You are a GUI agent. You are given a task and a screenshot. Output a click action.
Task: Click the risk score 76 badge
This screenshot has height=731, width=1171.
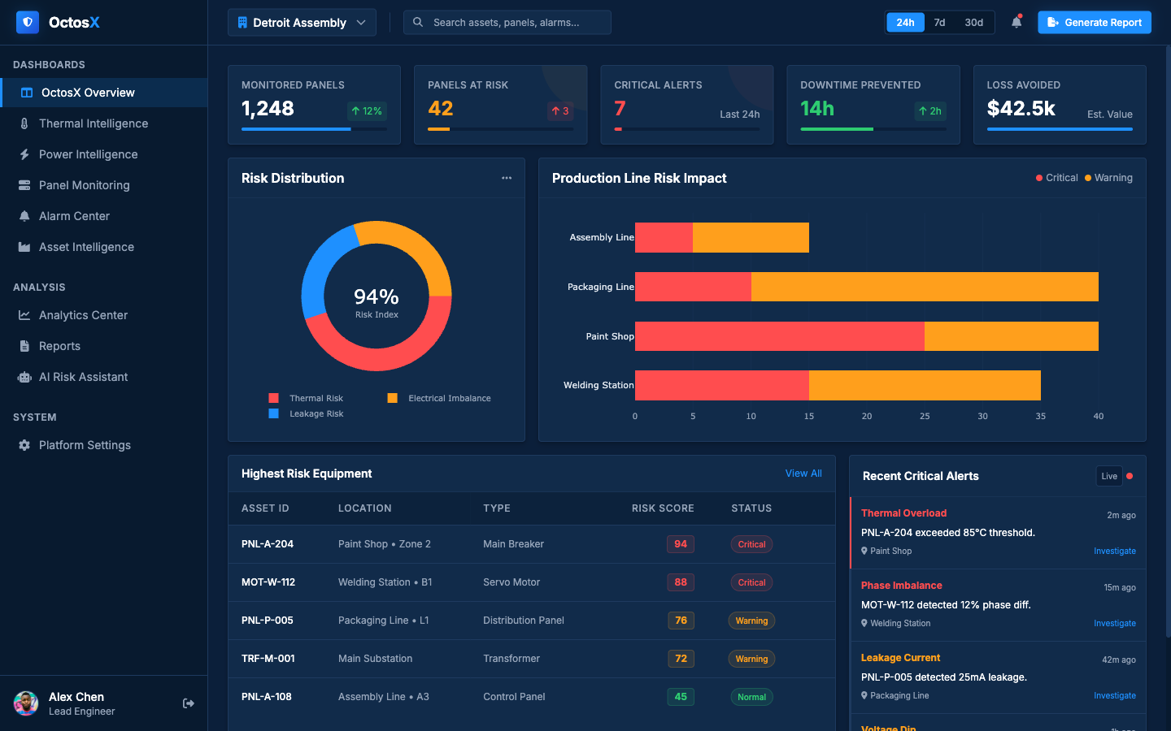pyautogui.click(x=681, y=621)
